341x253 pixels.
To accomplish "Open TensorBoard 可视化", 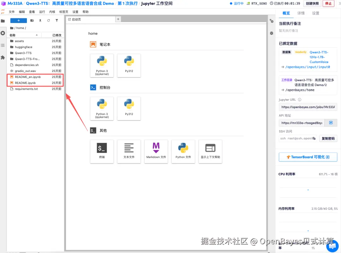I will (x=308, y=157).
